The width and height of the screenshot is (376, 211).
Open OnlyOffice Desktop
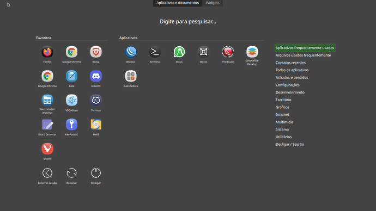click(252, 52)
